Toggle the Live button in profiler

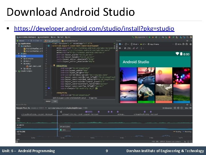pyautogui.click(x=187, y=108)
